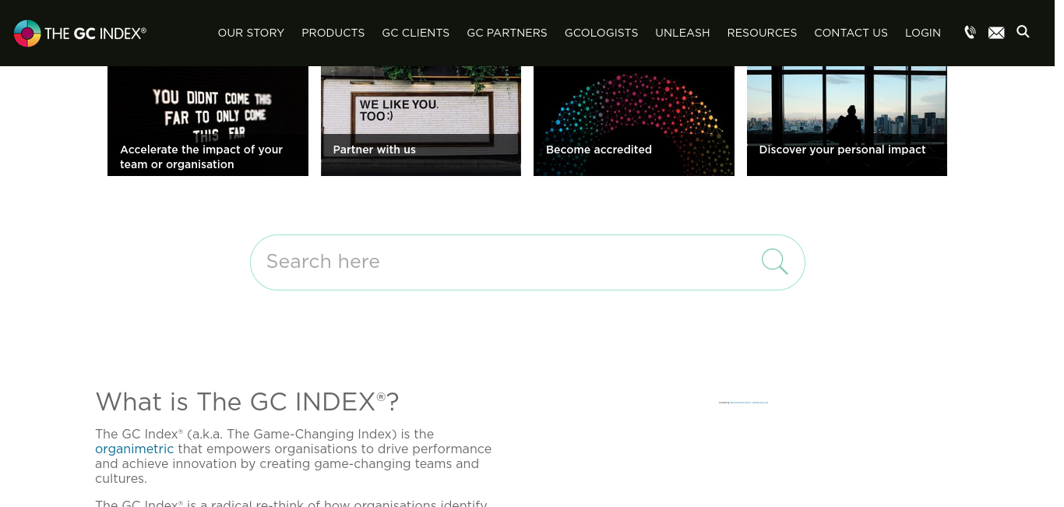Go to CONTACT US page
The image size is (1064, 507).
tap(851, 33)
